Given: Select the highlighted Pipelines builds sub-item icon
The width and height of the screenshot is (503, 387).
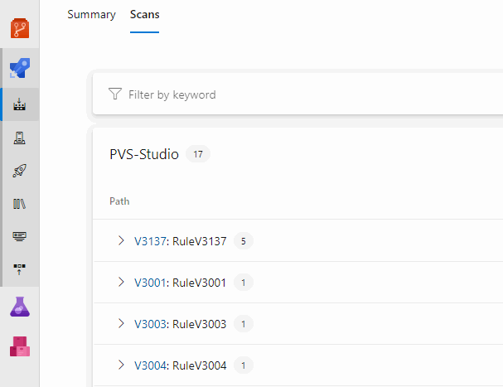Looking at the screenshot, I should 20,106.
